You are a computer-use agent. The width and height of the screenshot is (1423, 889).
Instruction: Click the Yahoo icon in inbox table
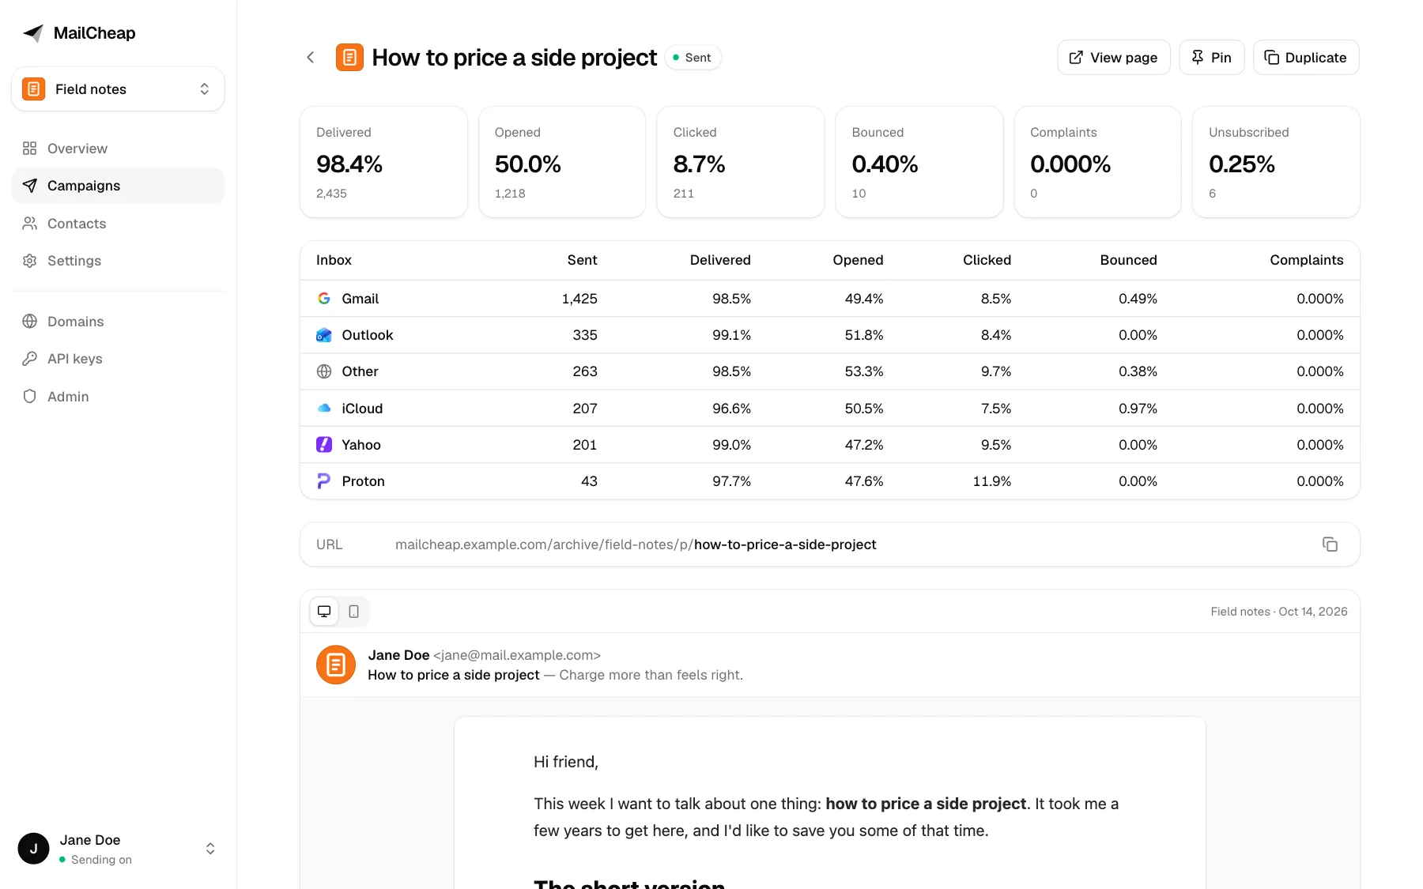324,445
